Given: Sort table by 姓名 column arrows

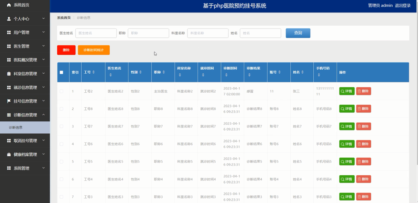Looking at the screenshot, I should [302, 72].
